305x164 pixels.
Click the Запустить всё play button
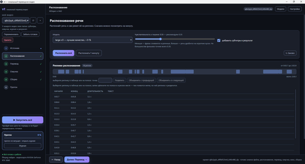coord(23,120)
